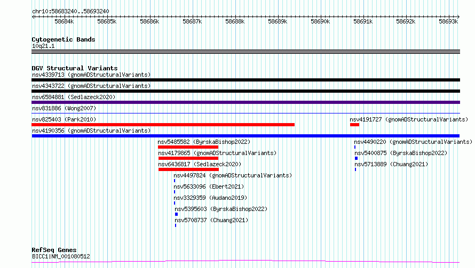Viewport: 475px width, 268px height.
Task: Open variant nsv5400875 (ByrskaBishop2022) label
Action: click(401, 153)
